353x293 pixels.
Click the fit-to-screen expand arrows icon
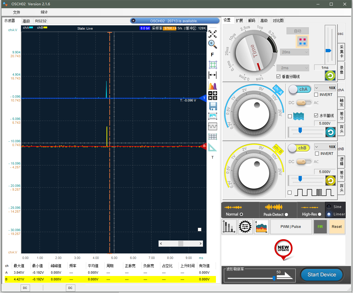(x=212, y=34)
